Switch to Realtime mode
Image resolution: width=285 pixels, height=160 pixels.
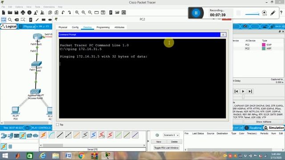pyautogui.click(x=253, y=128)
